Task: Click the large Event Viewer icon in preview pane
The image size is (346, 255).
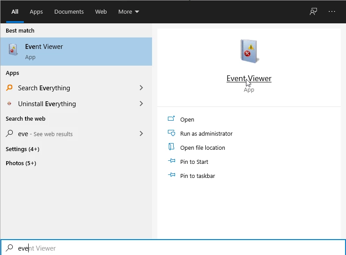Action: click(249, 51)
